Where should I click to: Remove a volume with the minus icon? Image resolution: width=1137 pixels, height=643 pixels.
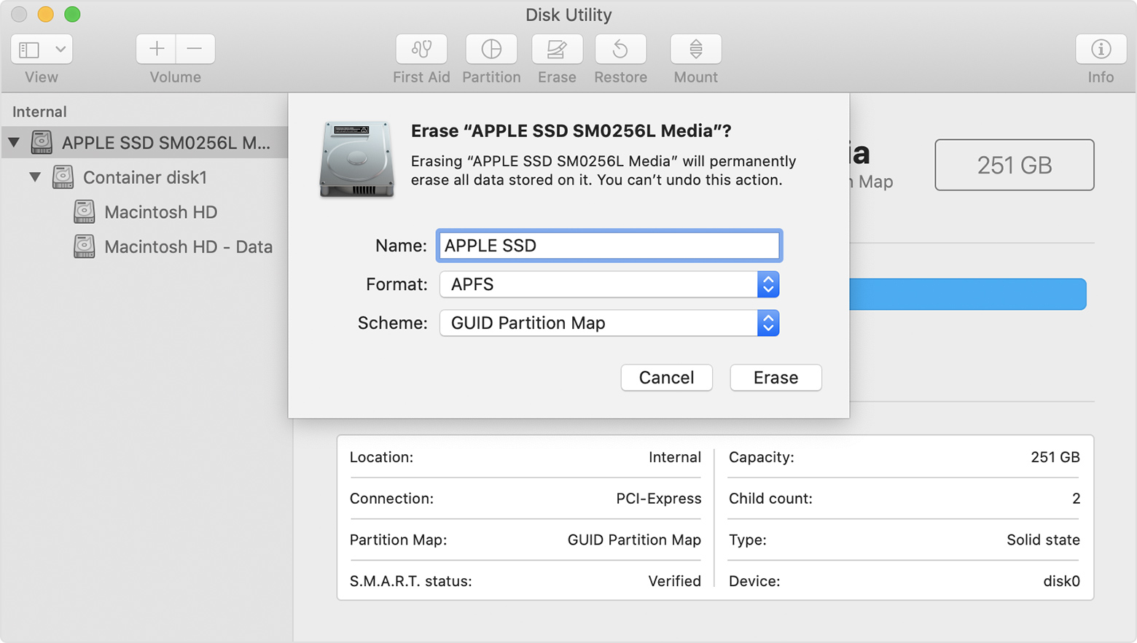(195, 48)
